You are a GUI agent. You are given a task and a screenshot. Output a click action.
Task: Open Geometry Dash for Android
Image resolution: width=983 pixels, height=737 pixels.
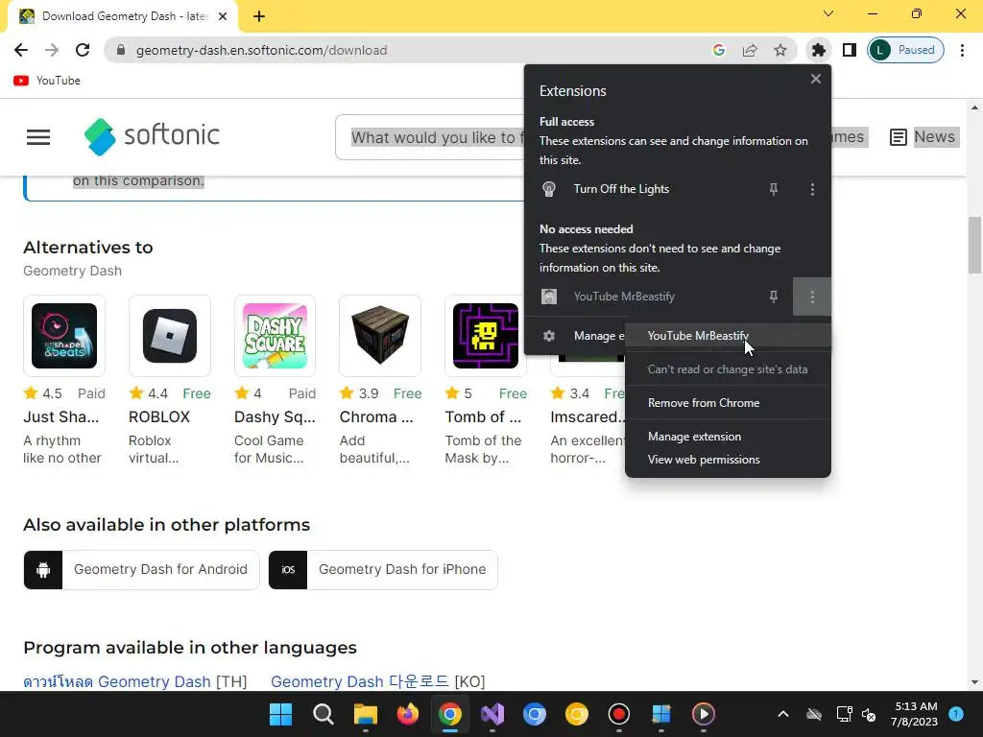[x=142, y=570]
